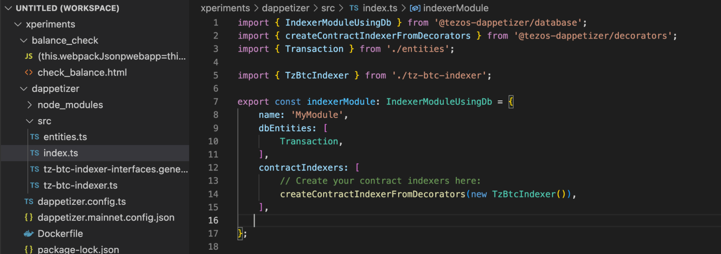Image resolution: width=721 pixels, height=254 pixels.
Task: Click the TS icon in the breadcrumb bar
Action: click(354, 8)
